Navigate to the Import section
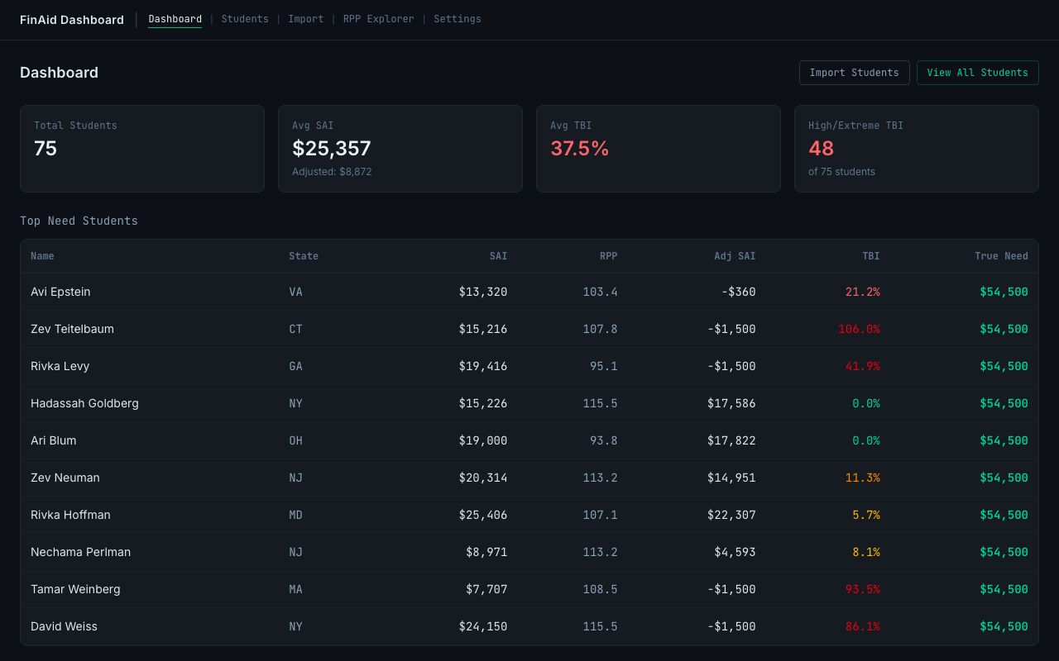This screenshot has width=1059, height=661. 306,18
